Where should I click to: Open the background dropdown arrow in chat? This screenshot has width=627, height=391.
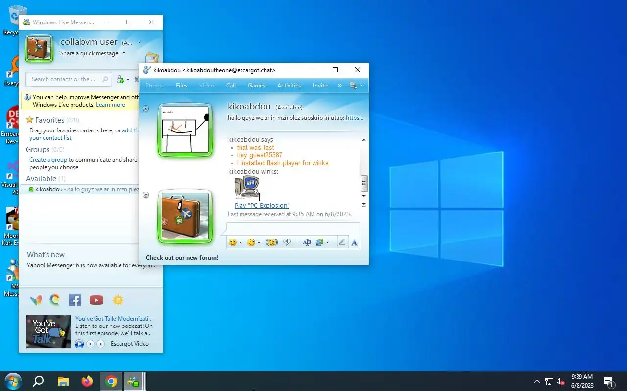pyautogui.click(x=328, y=243)
